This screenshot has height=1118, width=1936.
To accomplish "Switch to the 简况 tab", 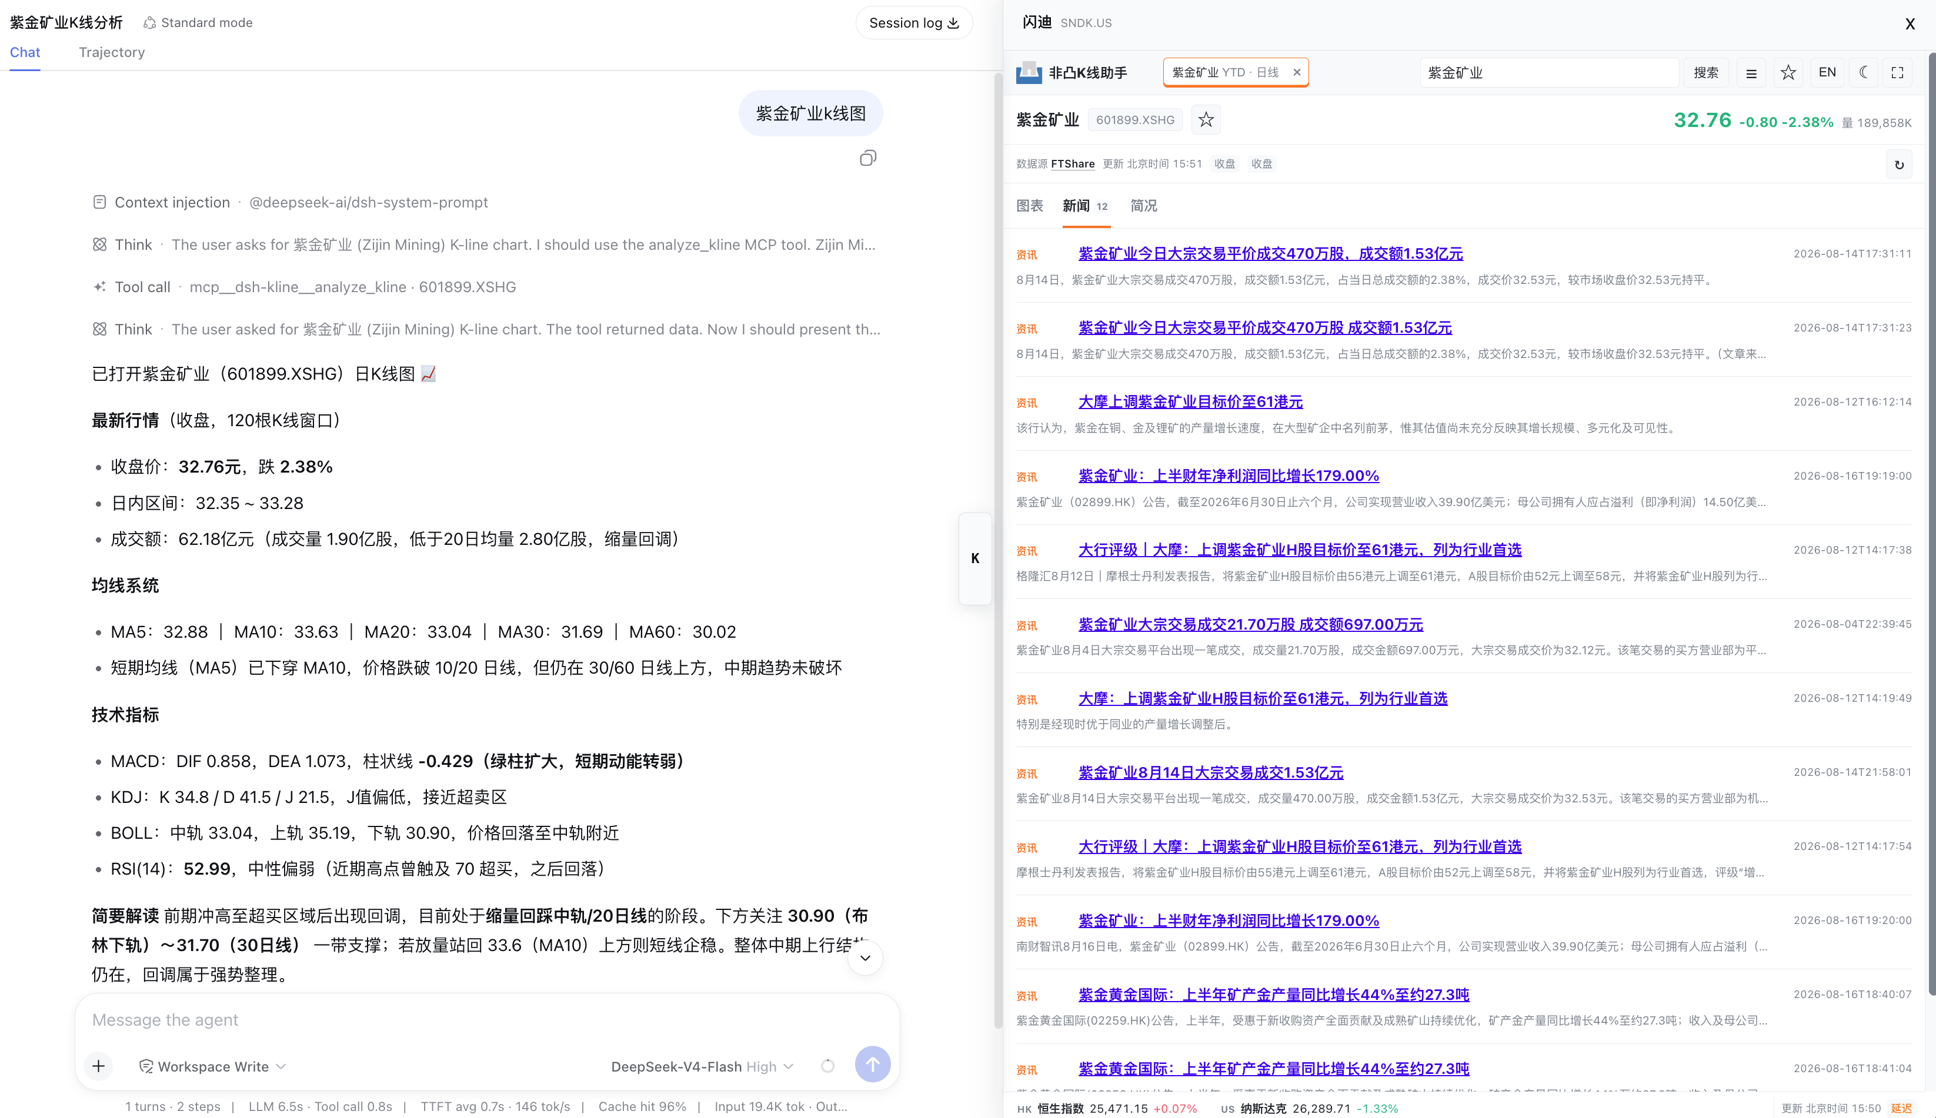I will 1143,206.
